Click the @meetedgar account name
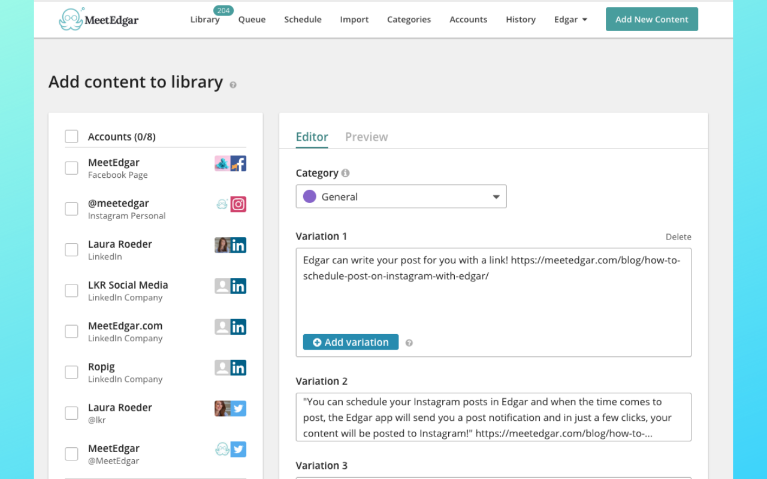The width and height of the screenshot is (767, 479). point(119,204)
